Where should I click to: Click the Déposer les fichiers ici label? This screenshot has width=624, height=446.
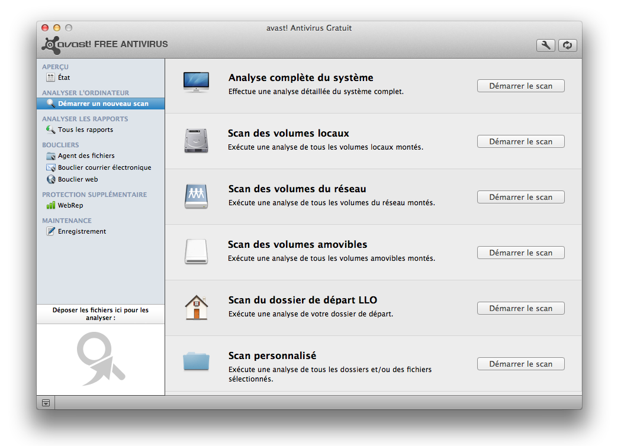click(101, 314)
